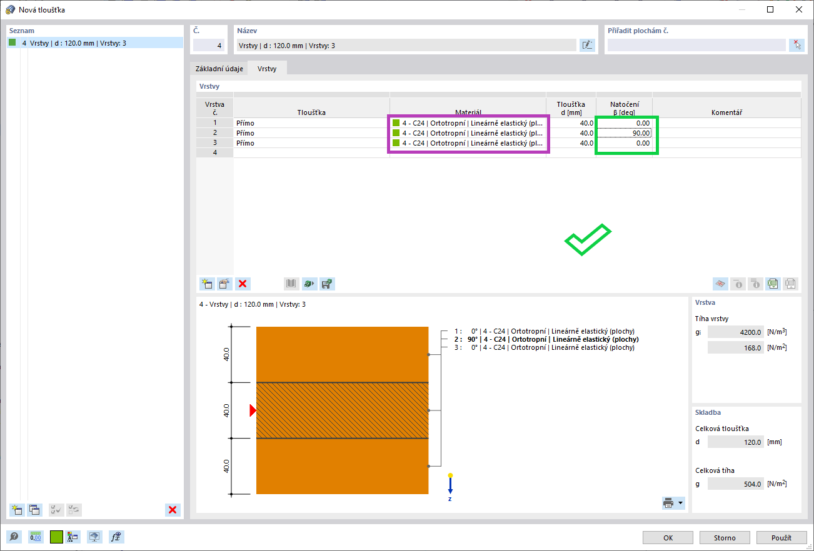814x551 pixels.
Task: Click the green material swatch in layer row 3
Action: coord(396,143)
